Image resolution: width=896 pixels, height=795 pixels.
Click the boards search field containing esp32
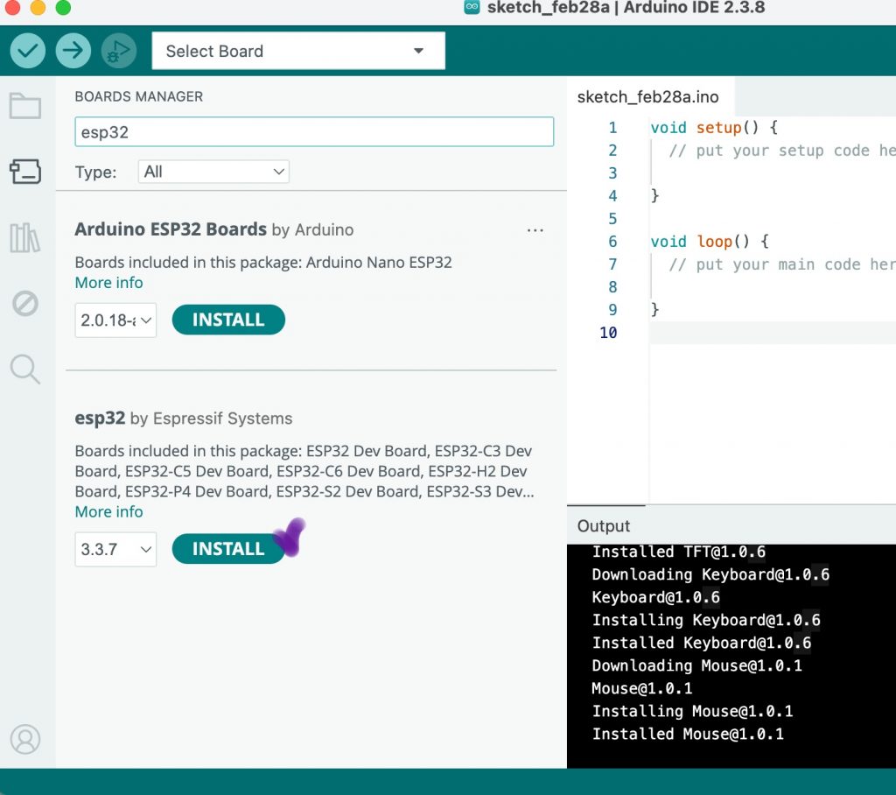(314, 132)
